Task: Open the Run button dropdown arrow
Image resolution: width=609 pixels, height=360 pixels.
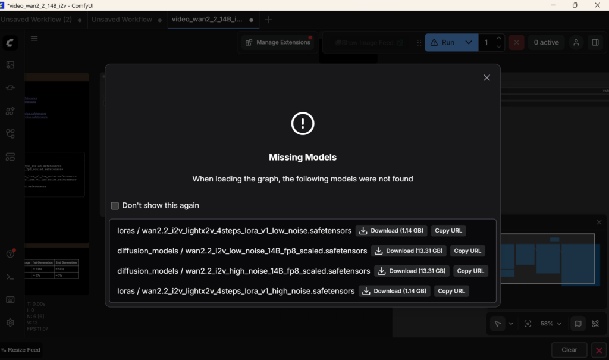Action: (x=469, y=42)
